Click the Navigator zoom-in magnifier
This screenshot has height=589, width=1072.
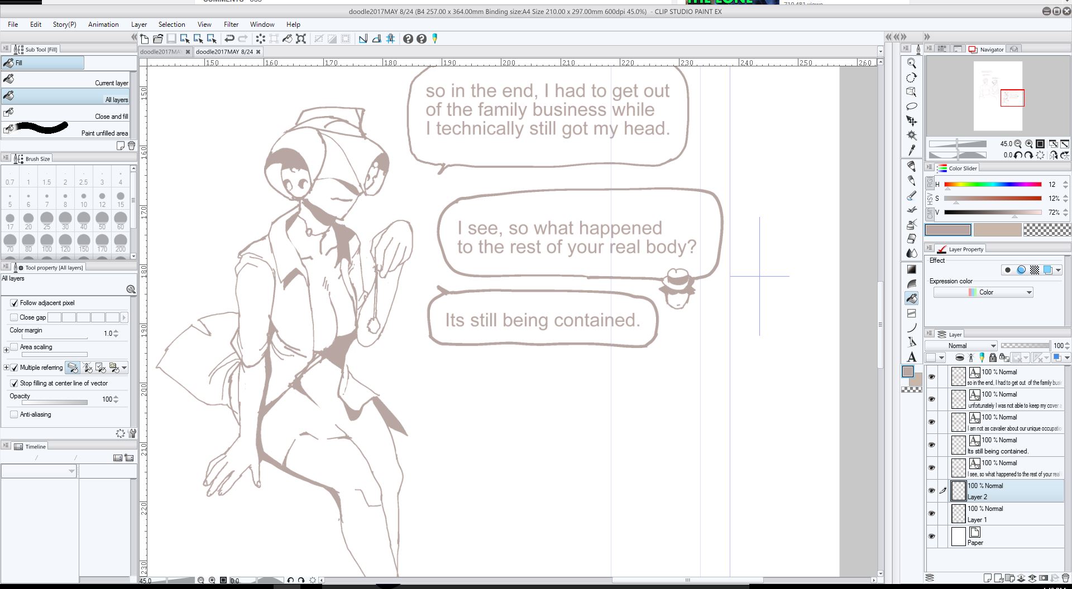click(x=1029, y=144)
